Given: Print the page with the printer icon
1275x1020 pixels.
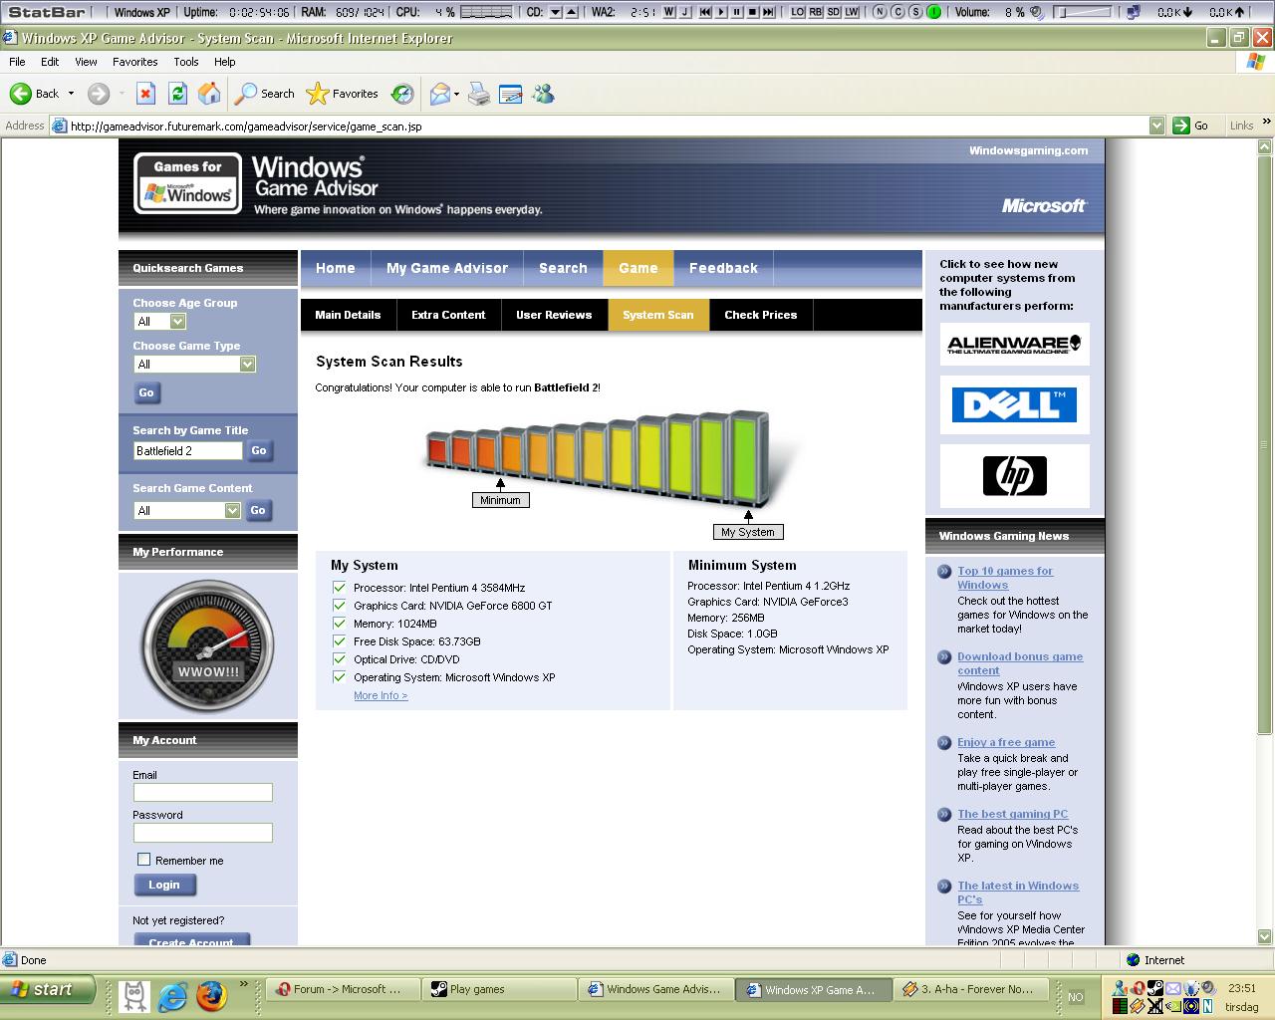Looking at the screenshot, I should pos(479,94).
